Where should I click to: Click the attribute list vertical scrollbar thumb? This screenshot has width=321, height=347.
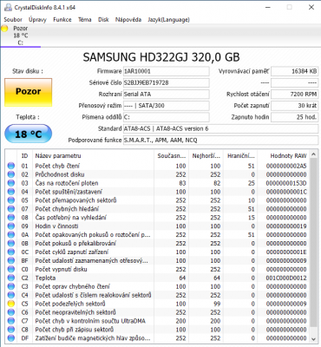coord(313,243)
